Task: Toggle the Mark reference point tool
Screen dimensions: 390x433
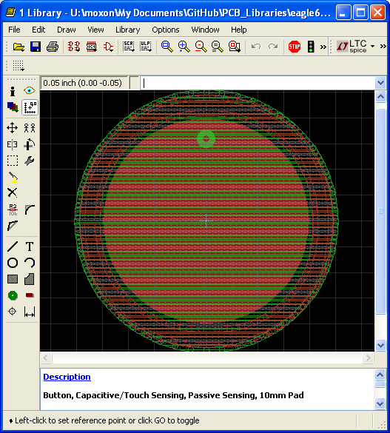Action: pyautogui.click(x=30, y=107)
